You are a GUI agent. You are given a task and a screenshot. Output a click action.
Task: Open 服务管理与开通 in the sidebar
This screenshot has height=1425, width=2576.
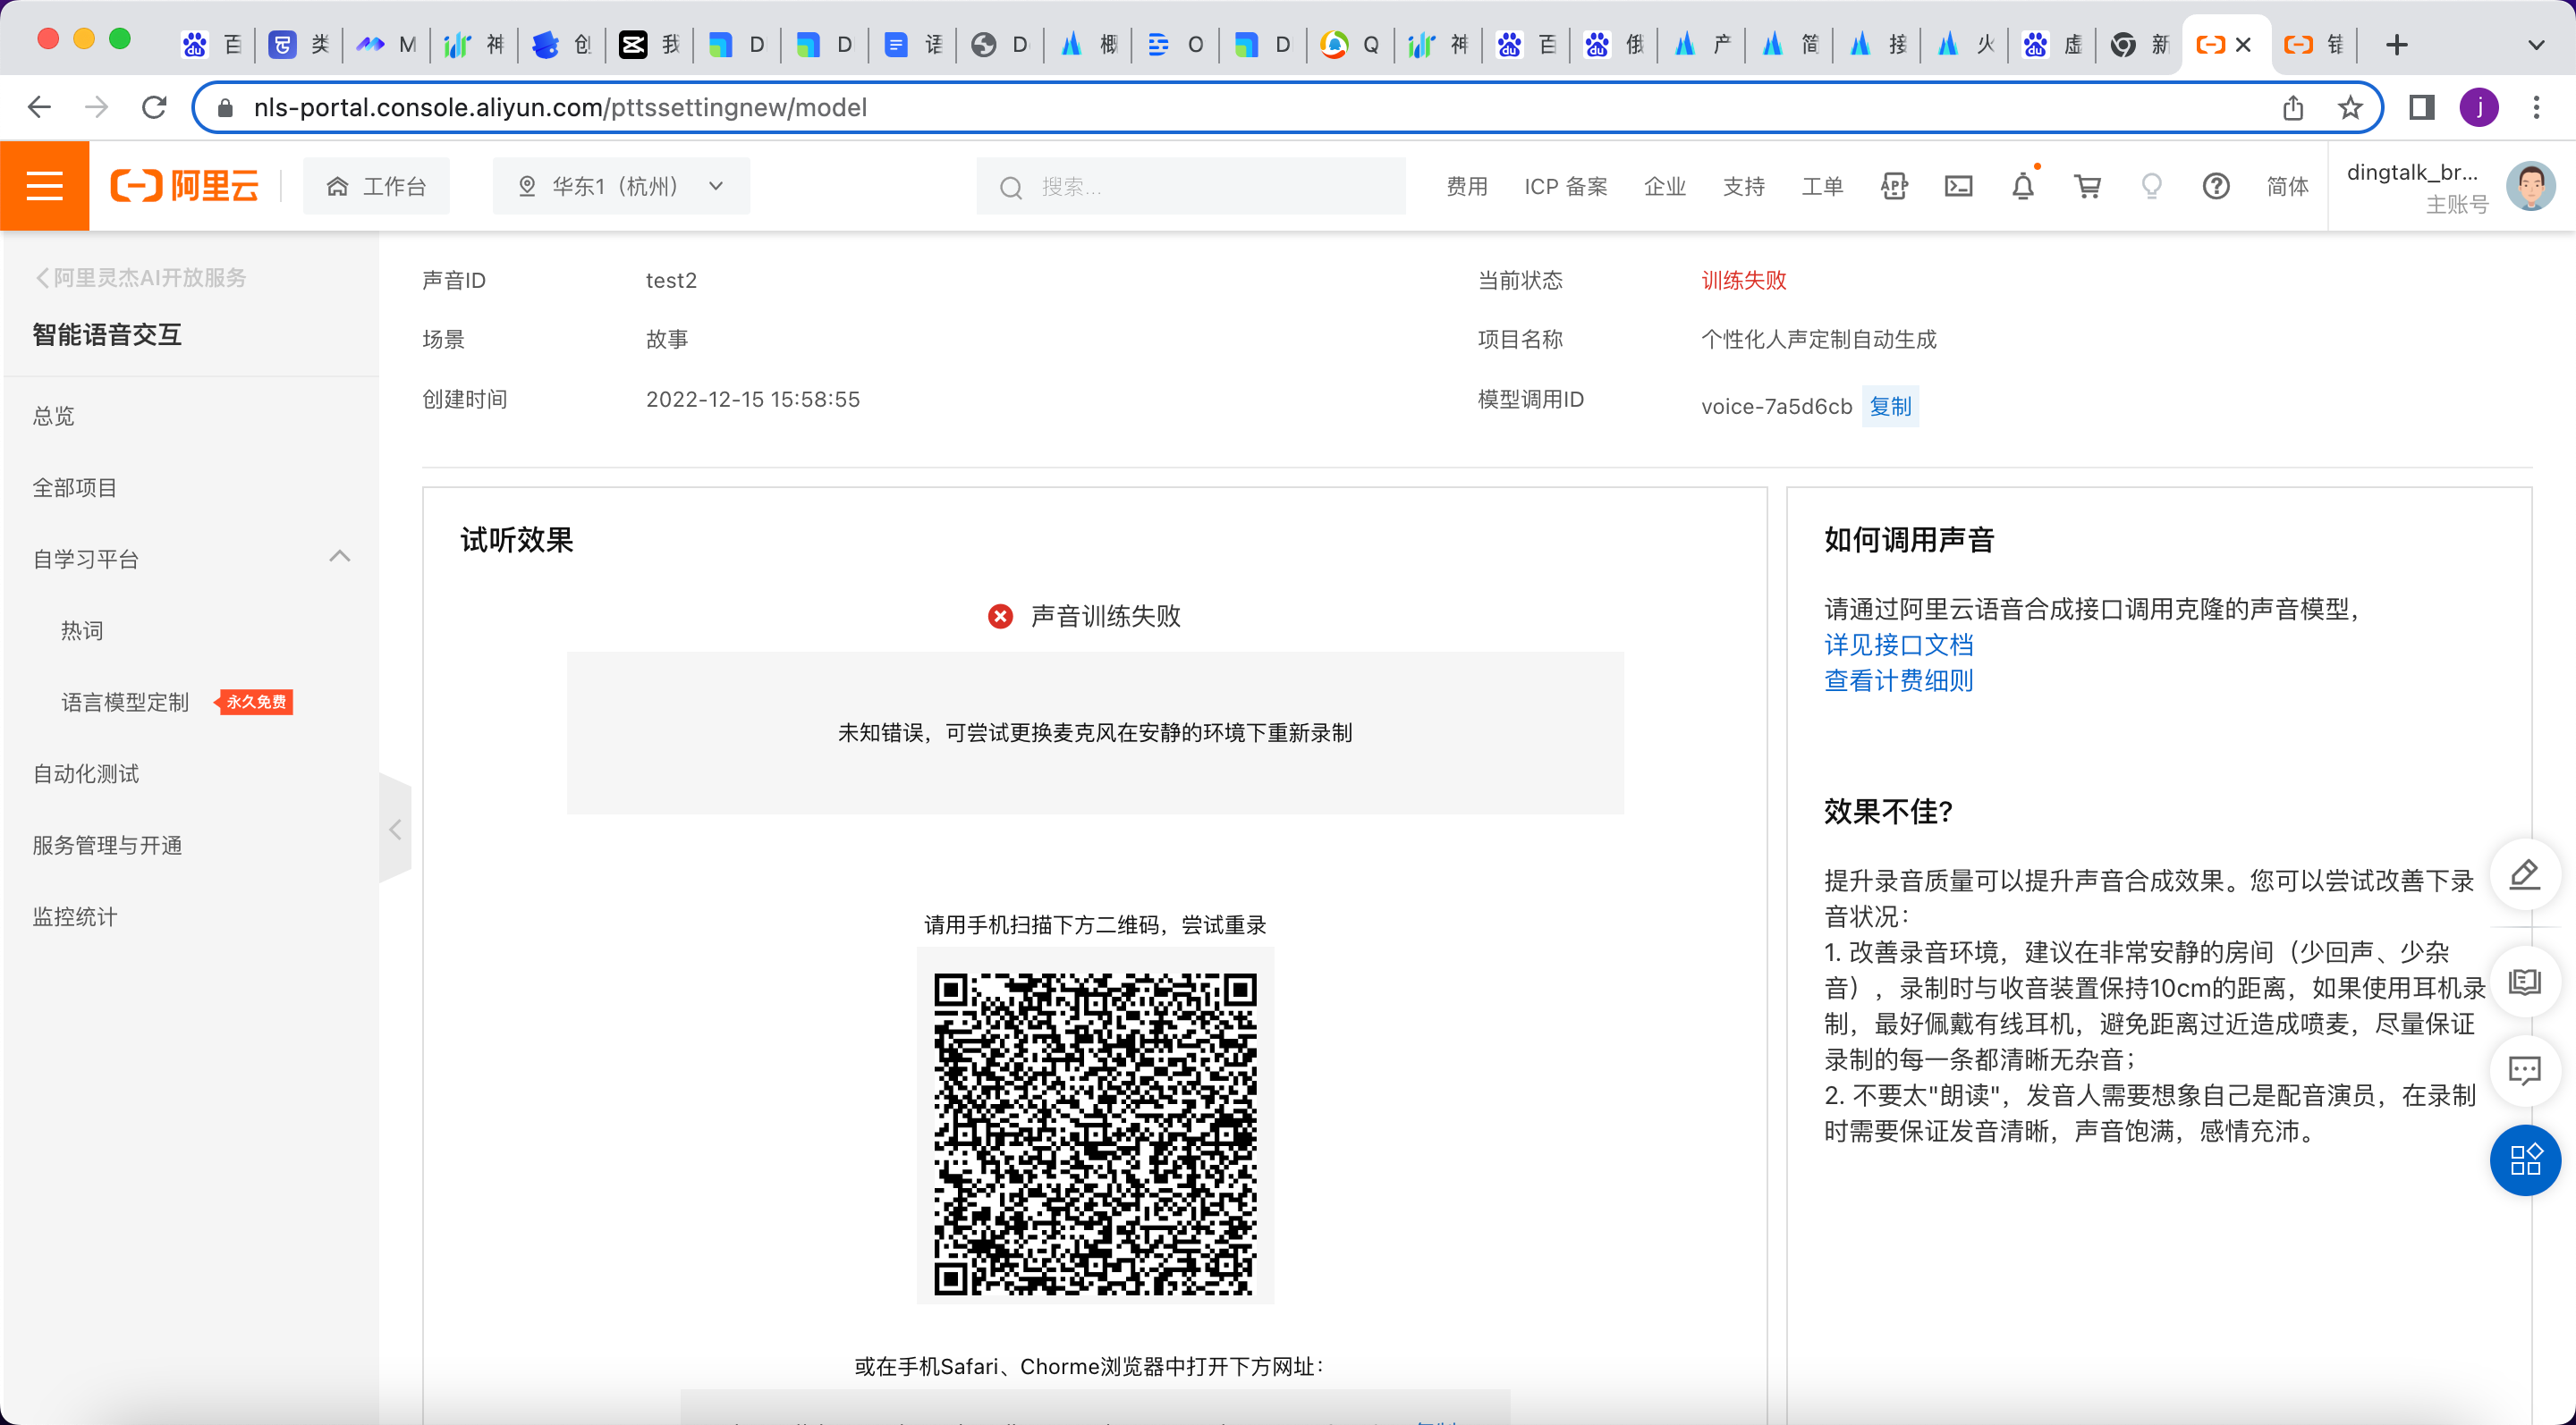pyautogui.click(x=107, y=846)
